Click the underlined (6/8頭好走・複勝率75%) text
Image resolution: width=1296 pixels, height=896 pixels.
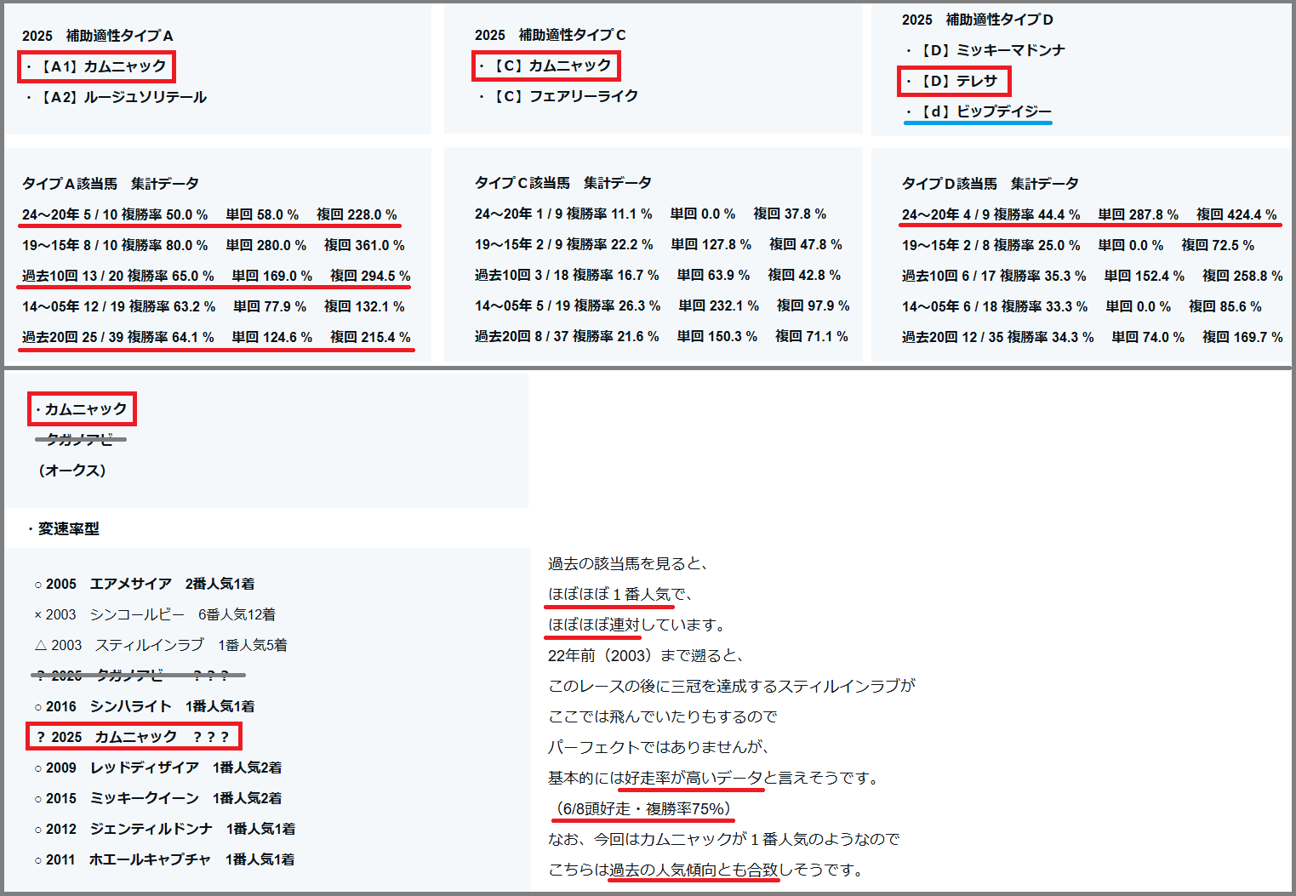642,808
